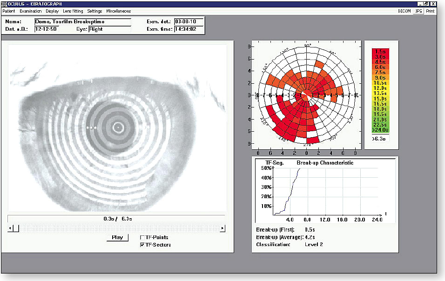Click the playback slider thumb
Viewport: 445px width, 281px height.
(x=17, y=228)
